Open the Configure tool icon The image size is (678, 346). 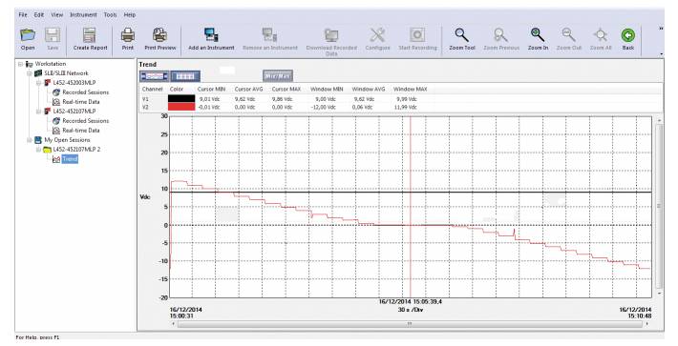[377, 35]
